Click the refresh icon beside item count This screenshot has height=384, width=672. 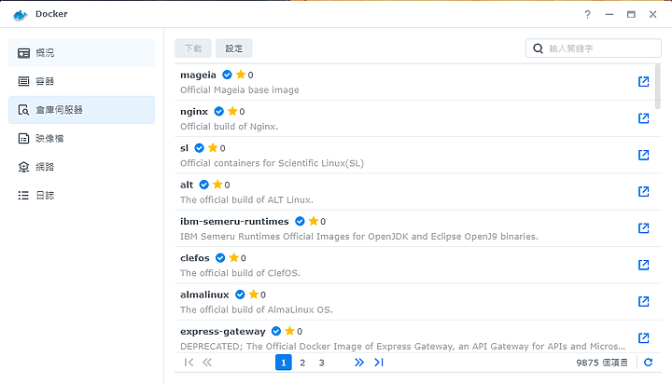tap(648, 363)
